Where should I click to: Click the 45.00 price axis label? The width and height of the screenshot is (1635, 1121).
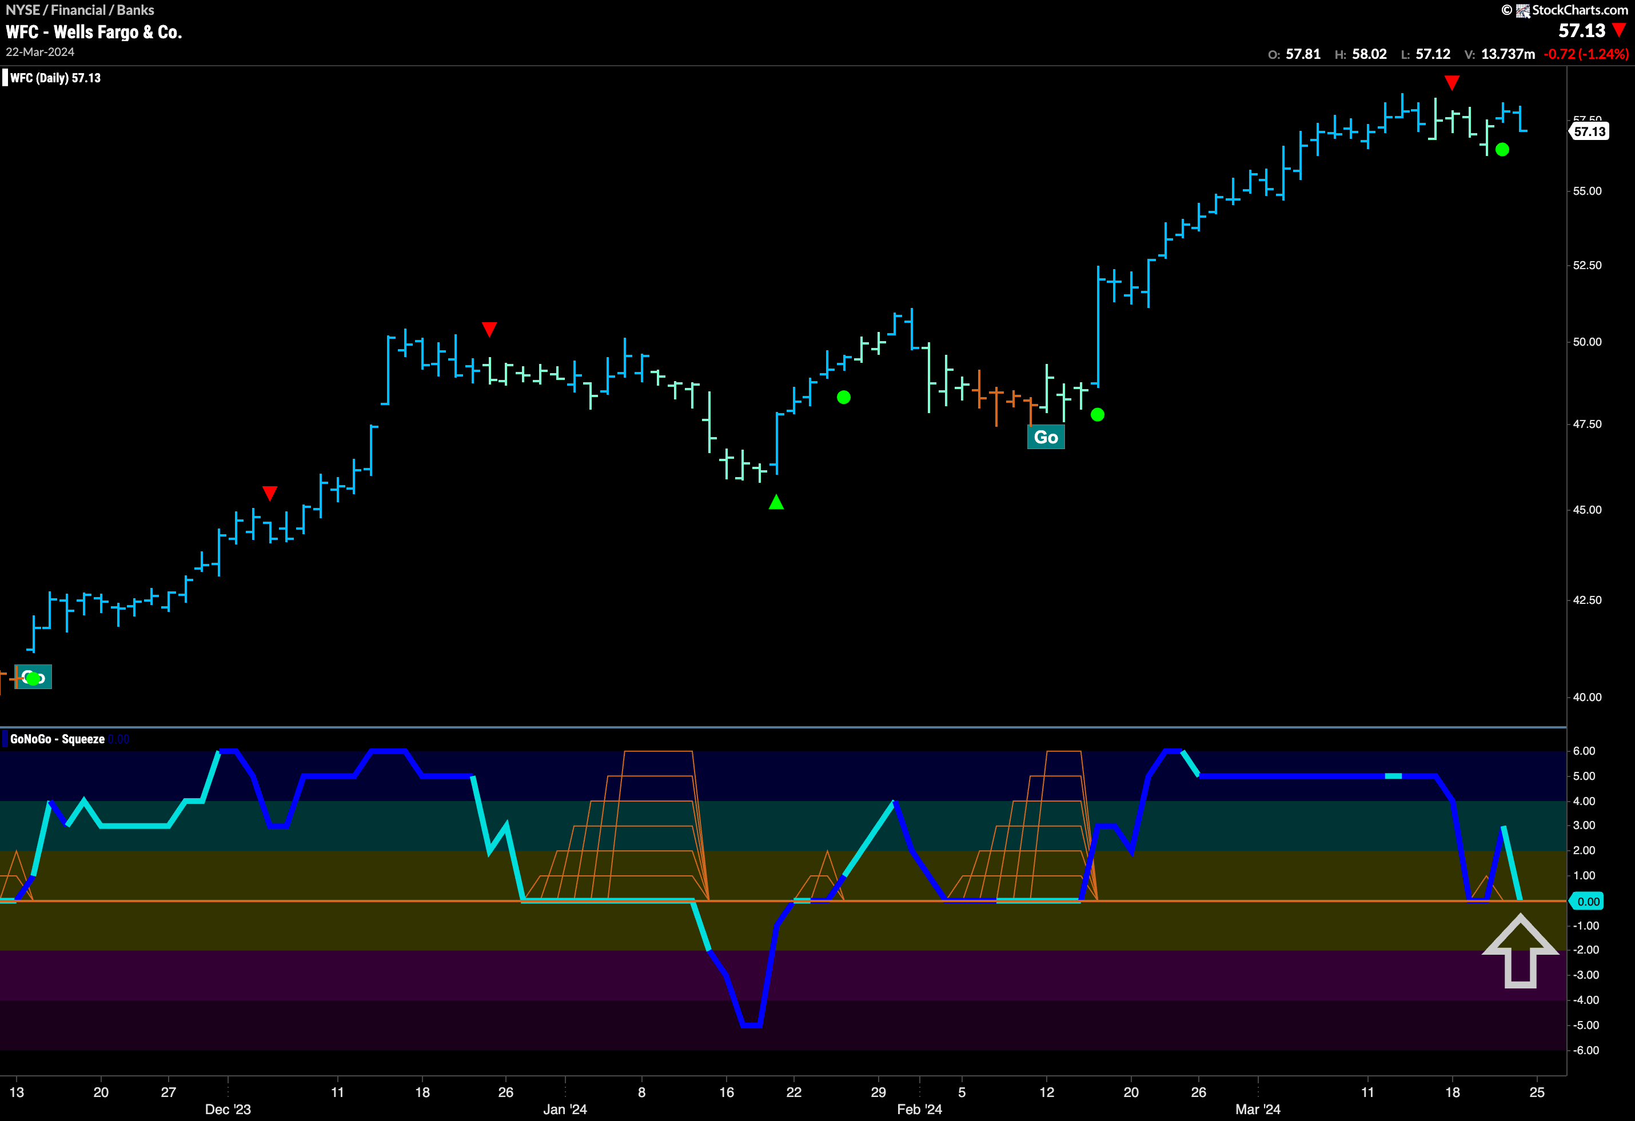pos(1587,510)
